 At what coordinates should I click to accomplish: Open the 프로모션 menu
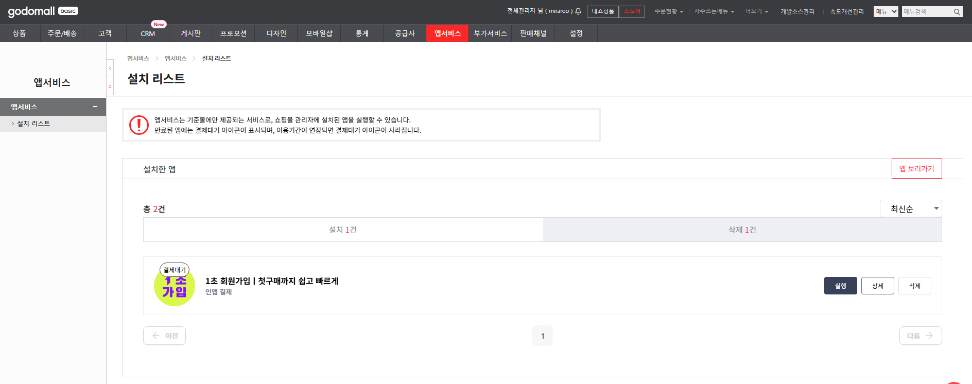click(x=233, y=33)
